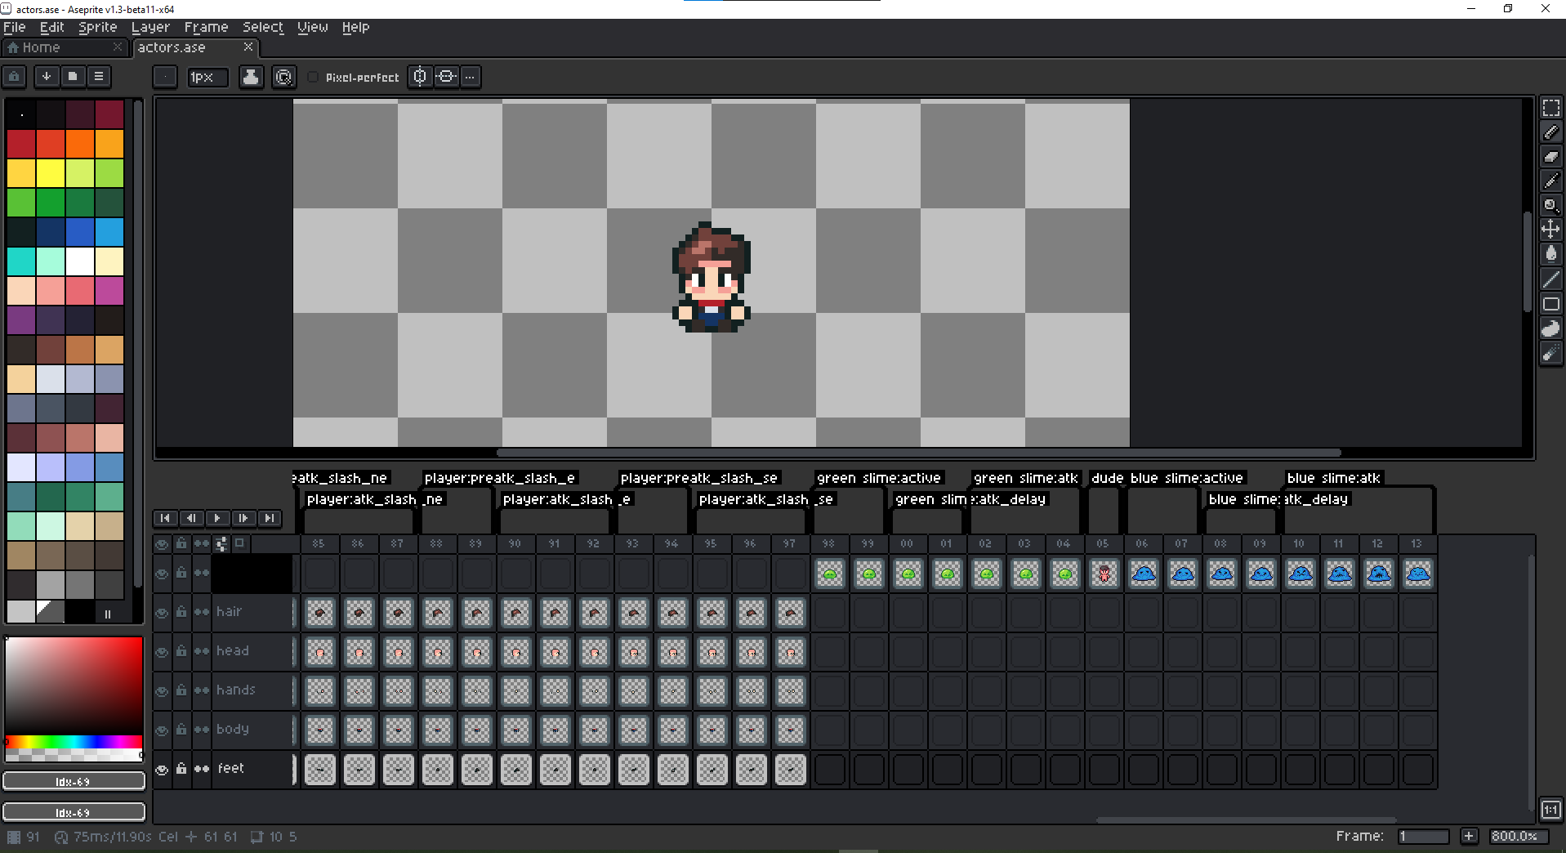Hide the hair layer
This screenshot has height=853, width=1566.
click(162, 612)
